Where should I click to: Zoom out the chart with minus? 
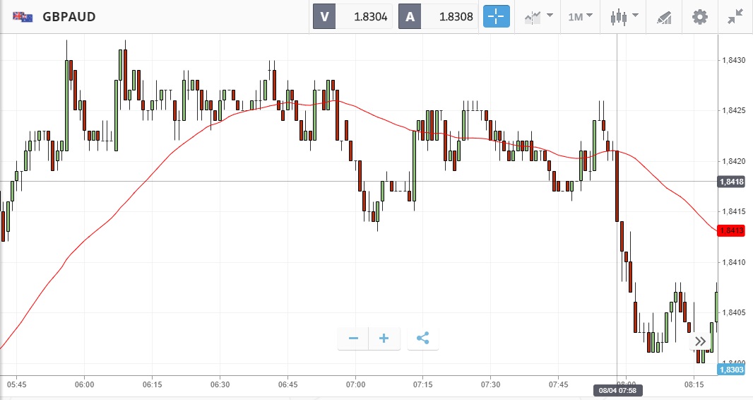click(x=353, y=339)
